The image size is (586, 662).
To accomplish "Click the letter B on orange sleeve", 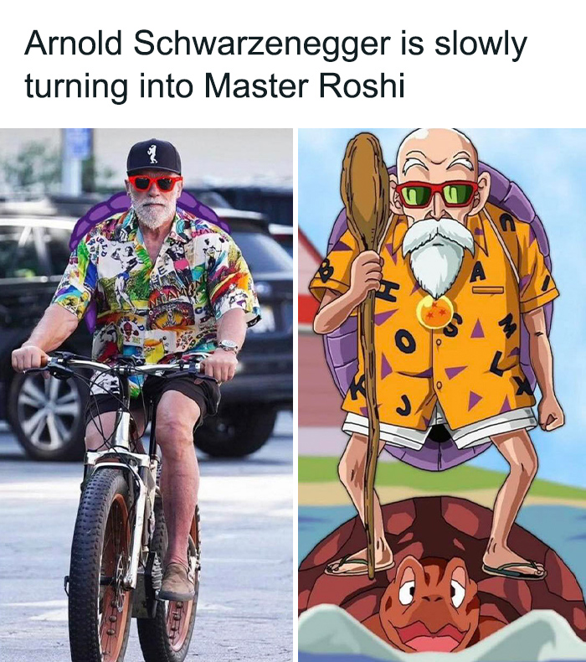I will click(327, 272).
